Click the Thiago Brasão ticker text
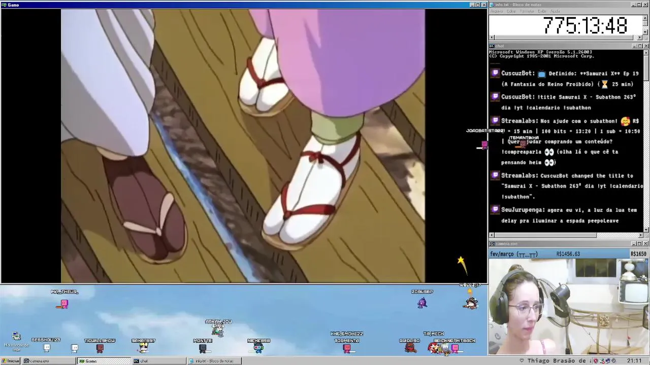Viewport: 650px width, 365px height. 557,361
